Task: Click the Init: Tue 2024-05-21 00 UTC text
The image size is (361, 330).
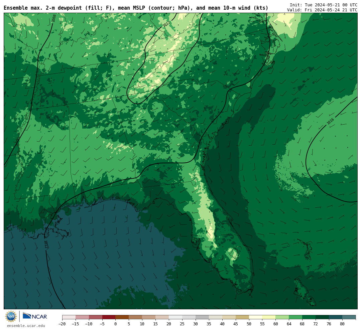Action: [x=324, y=5]
